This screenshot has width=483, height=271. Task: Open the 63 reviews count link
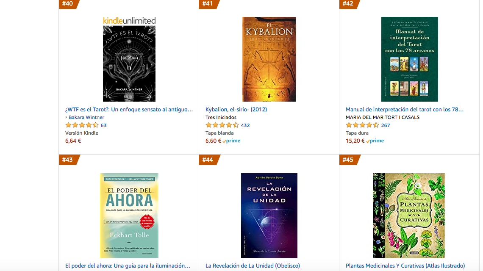pyautogui.click(x=103, y=125)
